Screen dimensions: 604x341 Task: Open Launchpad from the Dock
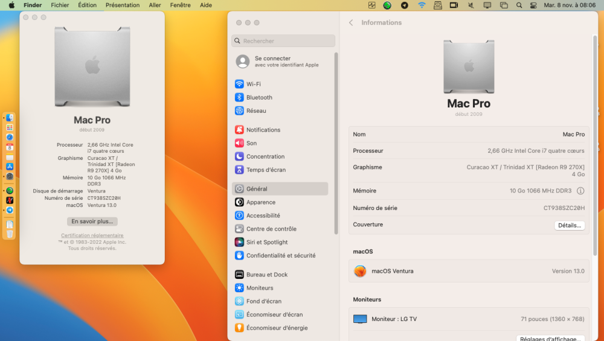pyautogui.click(x=10, y=127)
